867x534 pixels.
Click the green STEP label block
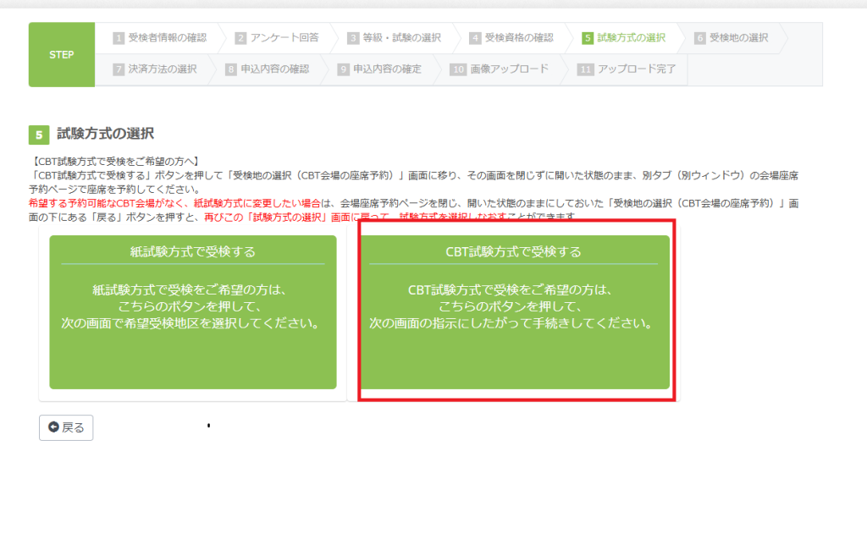pos(61,55)
